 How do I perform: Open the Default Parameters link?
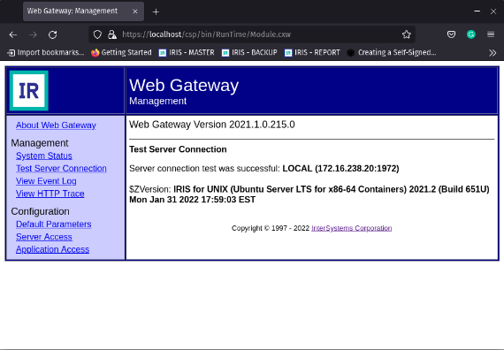54,224
